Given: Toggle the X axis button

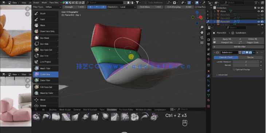Looking at the screenshot, I should tap(90, 7).
